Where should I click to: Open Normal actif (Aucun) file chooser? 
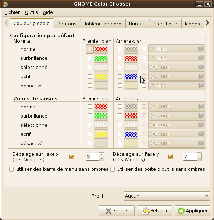pos(176,76)
